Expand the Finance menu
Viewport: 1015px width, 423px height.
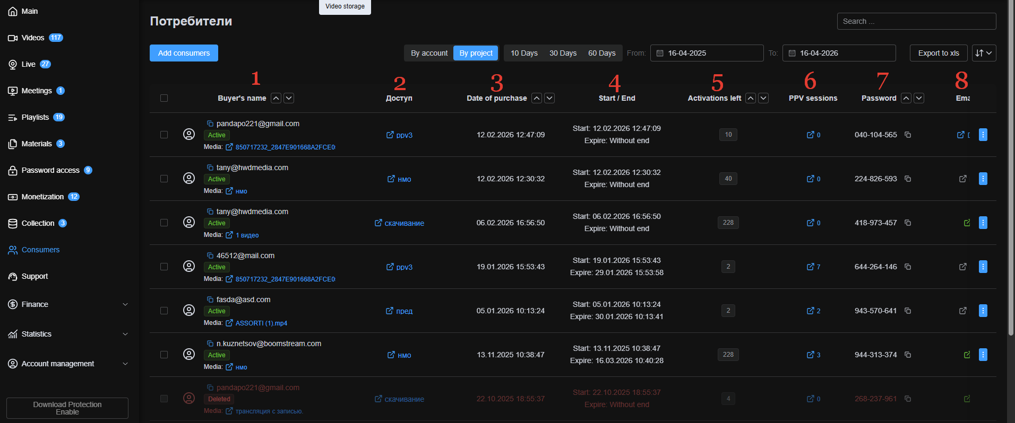tap(68, 304)
